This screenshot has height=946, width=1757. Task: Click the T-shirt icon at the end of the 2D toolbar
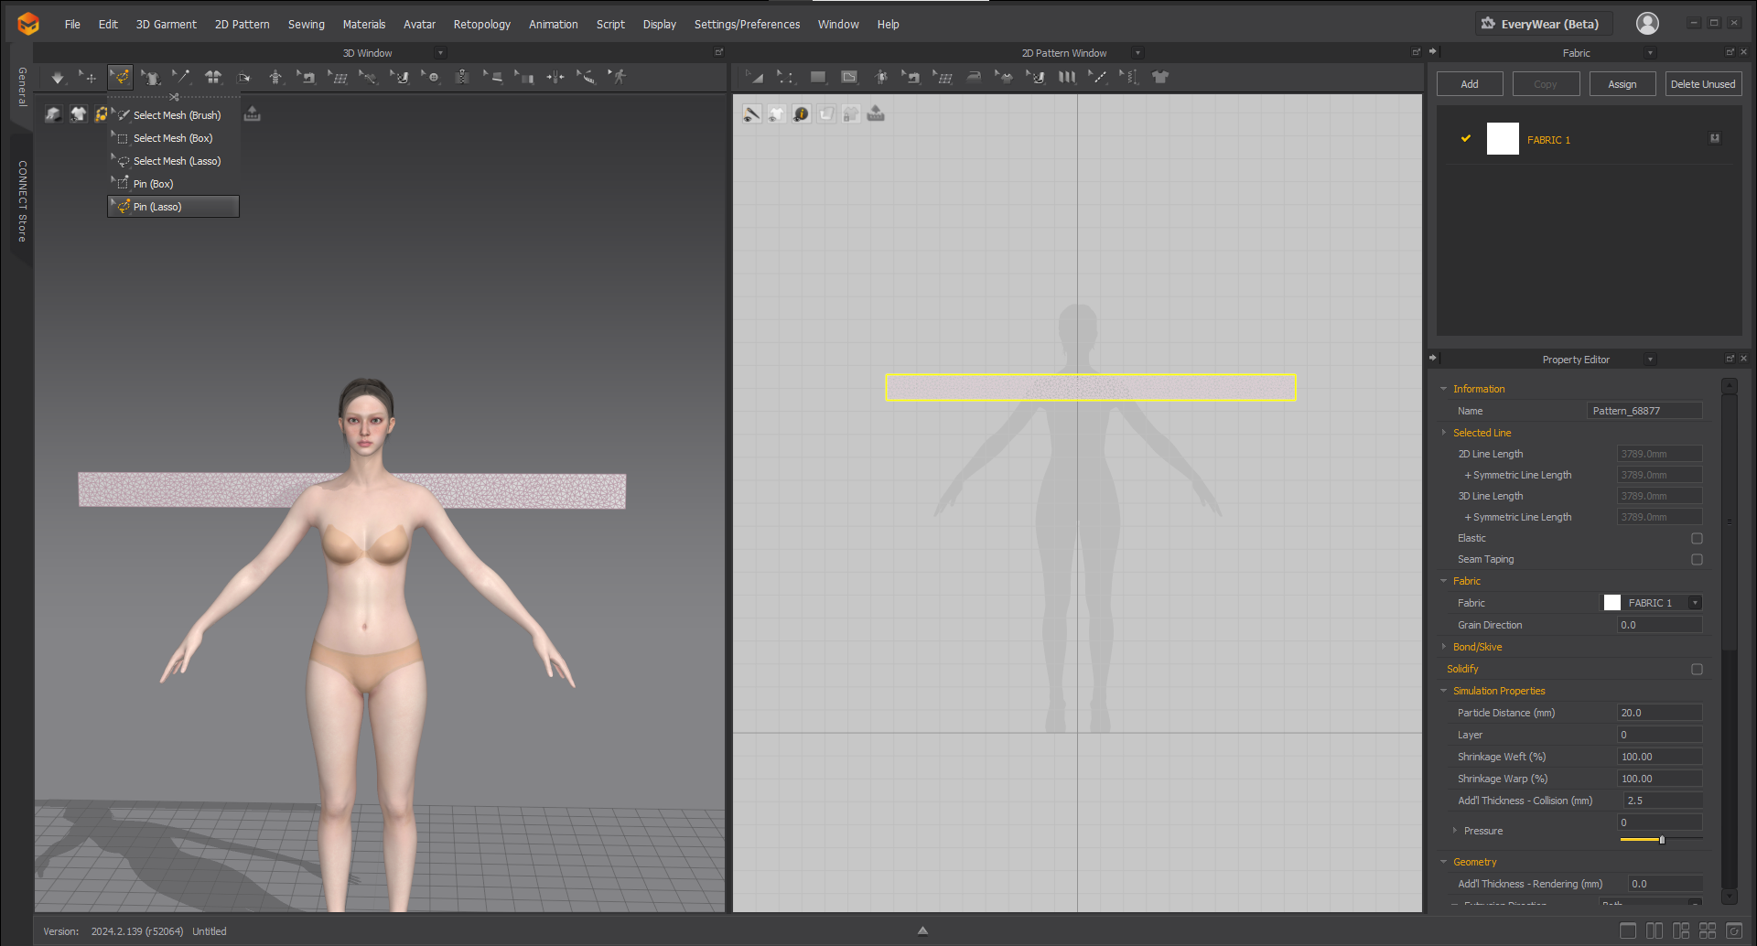pos(1160,78)
